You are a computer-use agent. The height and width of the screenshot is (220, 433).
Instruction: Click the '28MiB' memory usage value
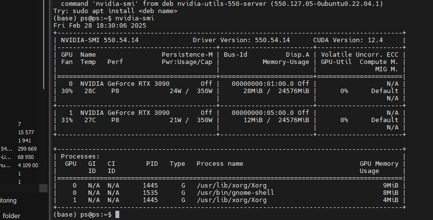coord(253,91)
